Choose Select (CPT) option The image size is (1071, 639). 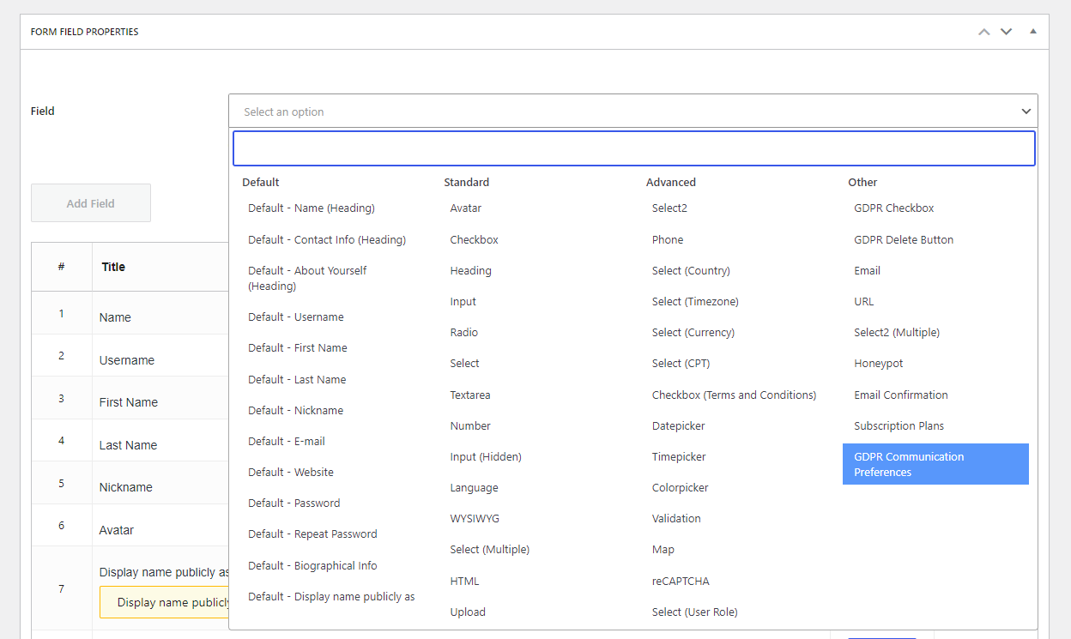point(681,364)
